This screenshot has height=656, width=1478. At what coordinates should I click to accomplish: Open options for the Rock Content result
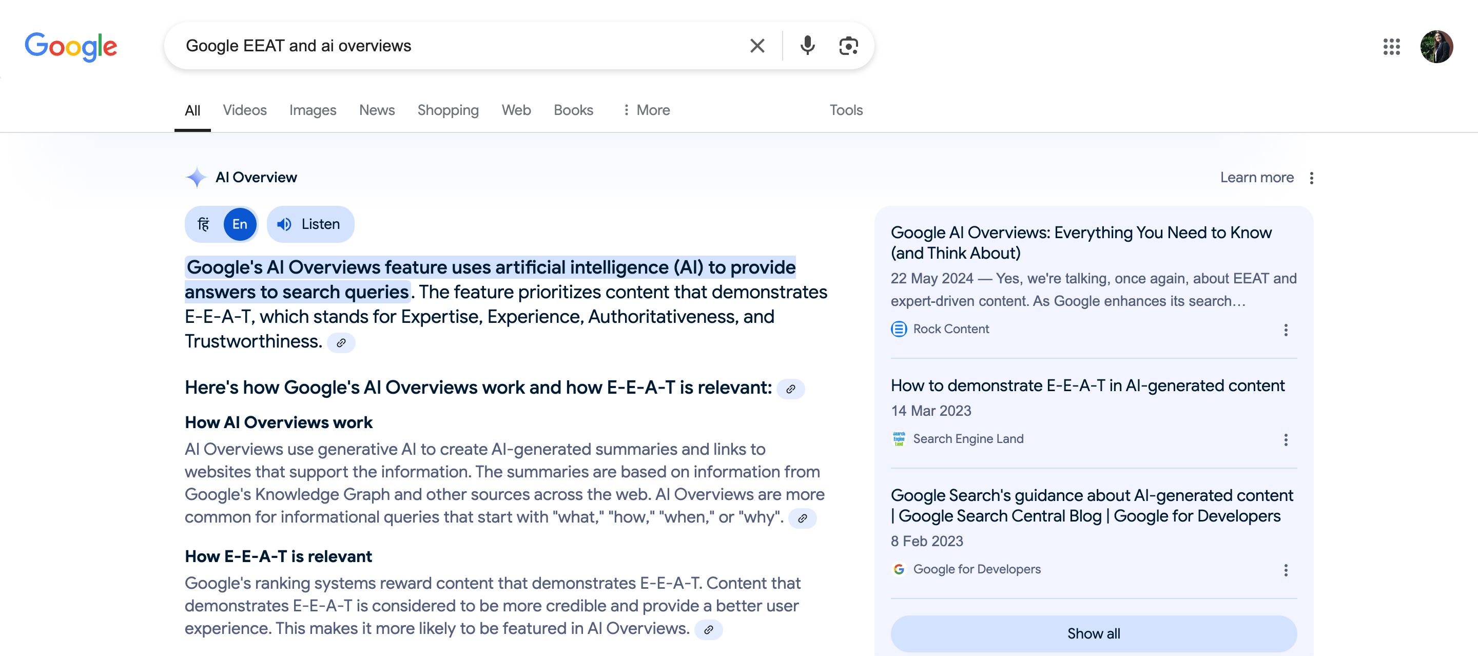coord(1286,330)
